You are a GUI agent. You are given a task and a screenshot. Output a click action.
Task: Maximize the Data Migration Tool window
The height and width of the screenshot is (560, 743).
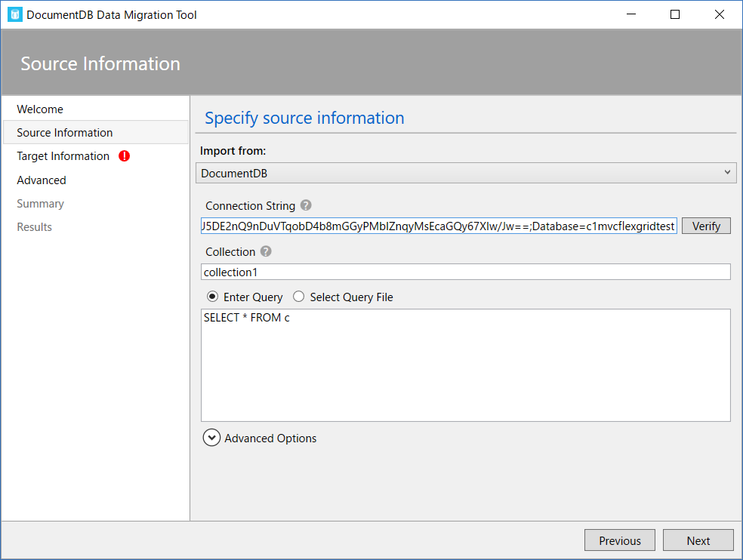(x=675, y=14)
